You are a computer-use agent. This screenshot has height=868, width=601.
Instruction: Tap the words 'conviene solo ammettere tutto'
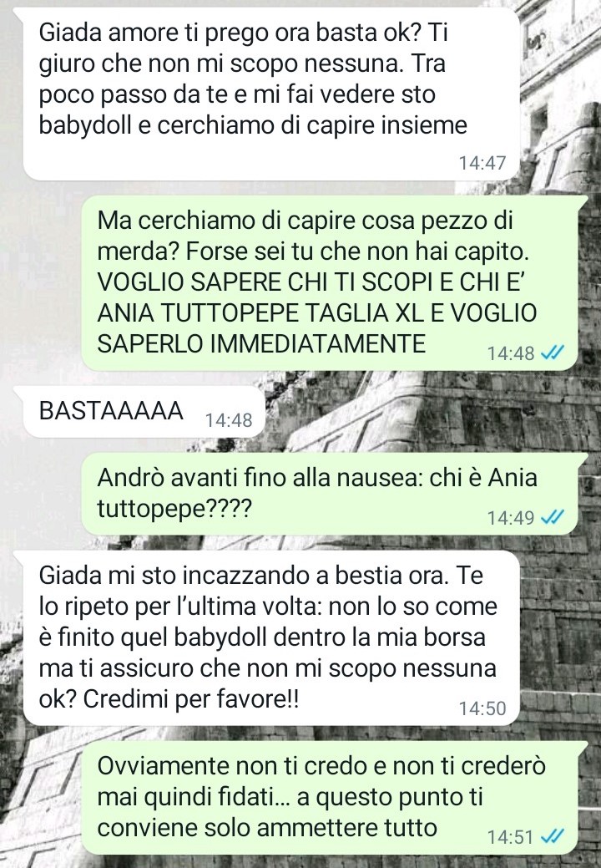[x=267, y=828]
